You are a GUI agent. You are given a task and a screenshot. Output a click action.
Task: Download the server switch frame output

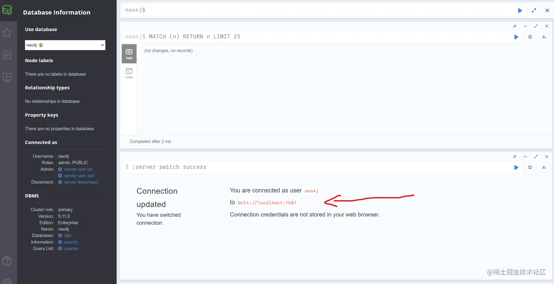[x=544, y=167]
